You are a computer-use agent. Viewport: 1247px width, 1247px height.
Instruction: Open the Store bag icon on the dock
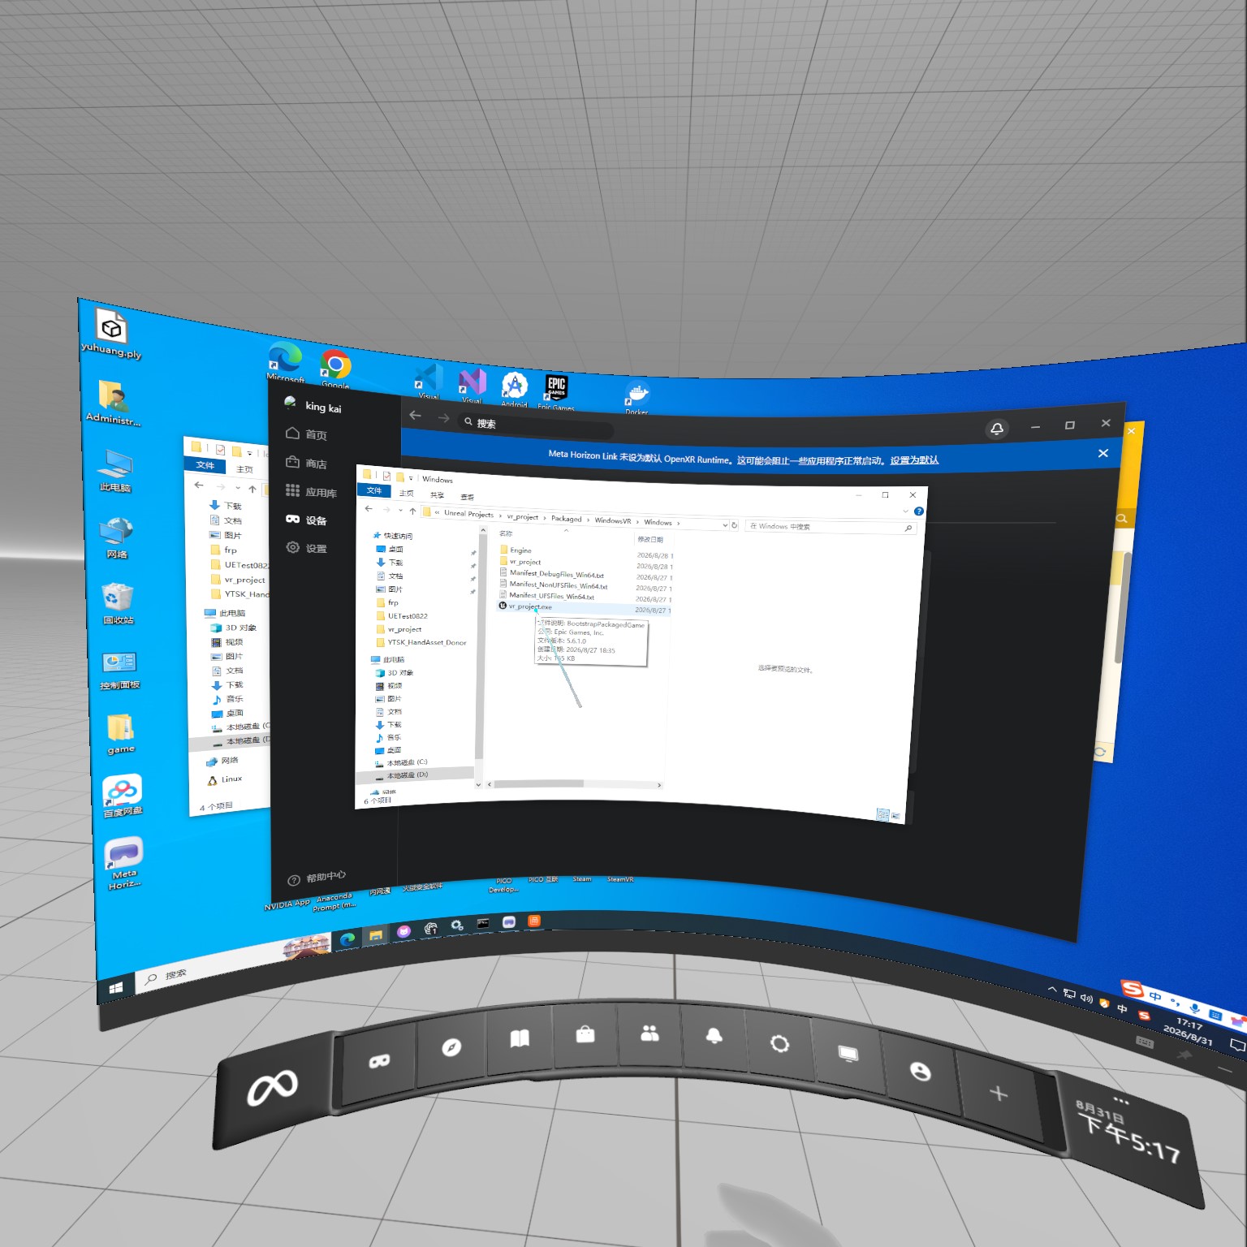point(585,1033)
